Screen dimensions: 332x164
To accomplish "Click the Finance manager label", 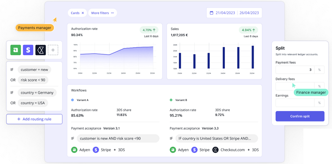I will pyautogui.click(x=311, y=92).
